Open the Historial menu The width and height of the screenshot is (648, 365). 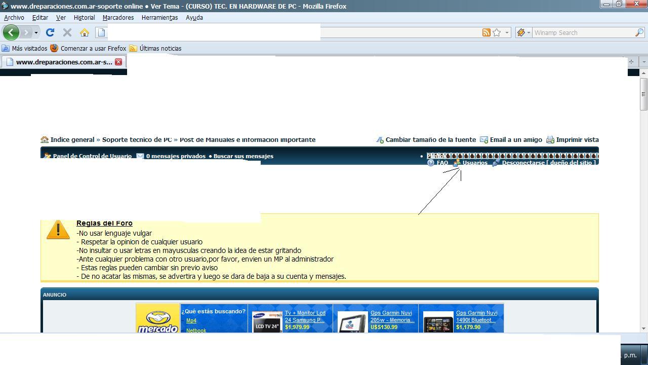[84, 17]
